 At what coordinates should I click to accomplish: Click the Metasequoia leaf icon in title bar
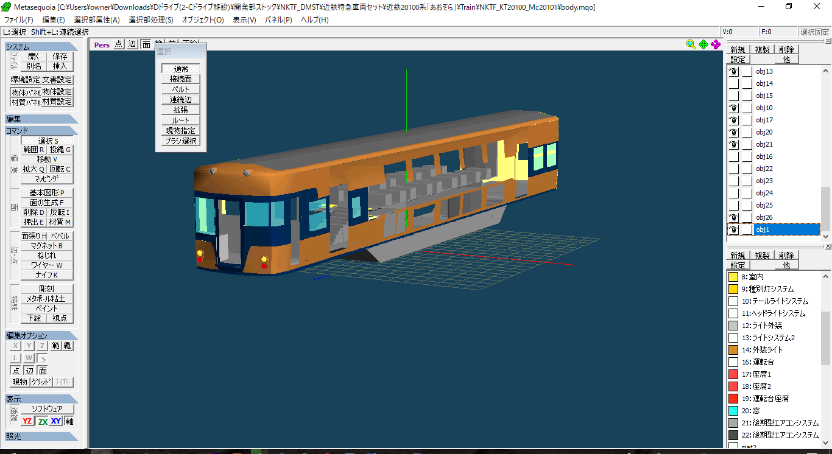click(6, 7)
